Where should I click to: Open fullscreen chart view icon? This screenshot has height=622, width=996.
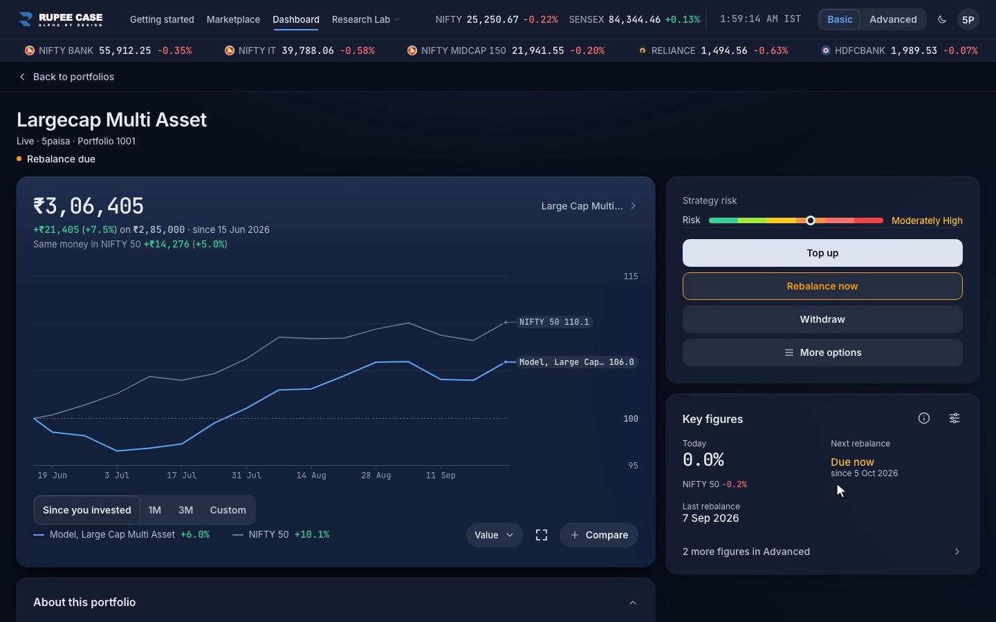(542, 535)
